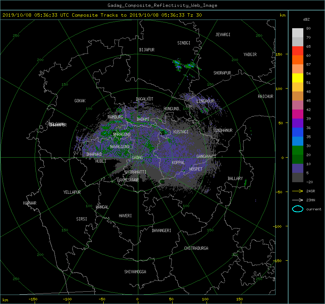Click the DHARWAD city label
Screen dimensions: 325x304
94,154
